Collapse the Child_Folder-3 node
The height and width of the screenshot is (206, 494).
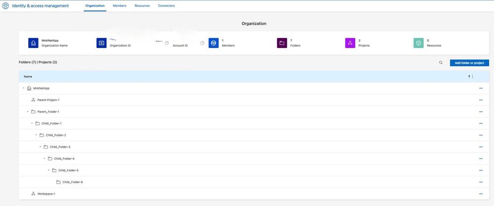coord(41,147)
